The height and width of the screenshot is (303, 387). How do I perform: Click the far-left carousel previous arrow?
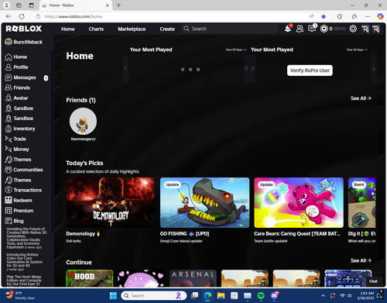pyautogui.click(x=125, y=69)
